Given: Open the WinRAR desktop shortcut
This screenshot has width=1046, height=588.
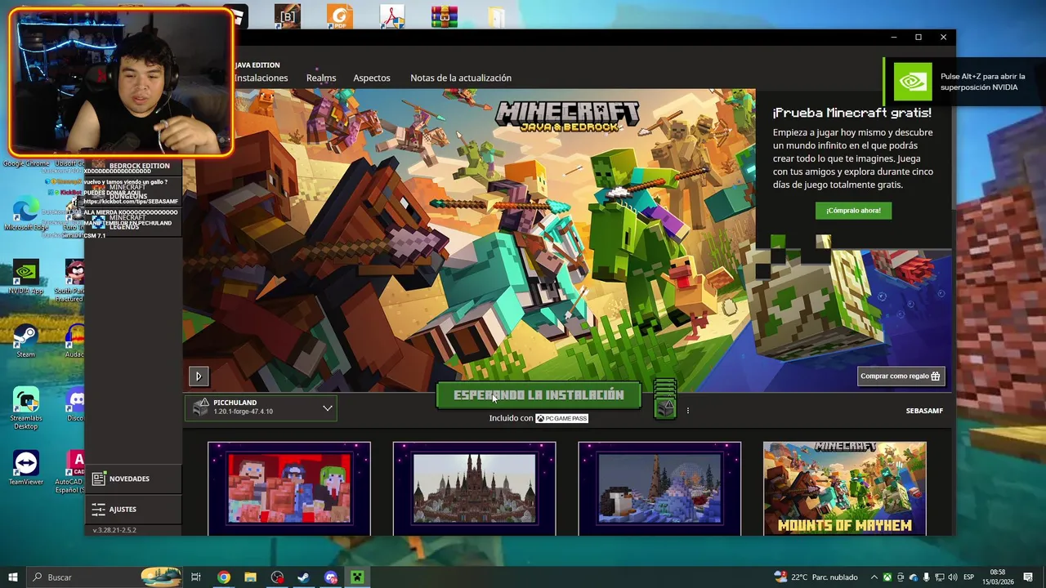Looking at the screenshot, I should pos(445,15).
